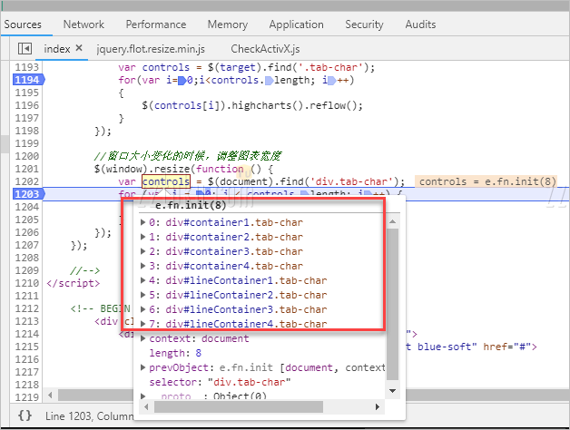Toggle the breakpoint on line 1194
The height and width of the screenshot is (430, 570).
[27, 80]
